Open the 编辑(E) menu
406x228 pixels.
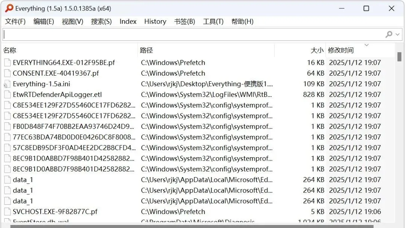pyautogui.click(x=44, y=21)
